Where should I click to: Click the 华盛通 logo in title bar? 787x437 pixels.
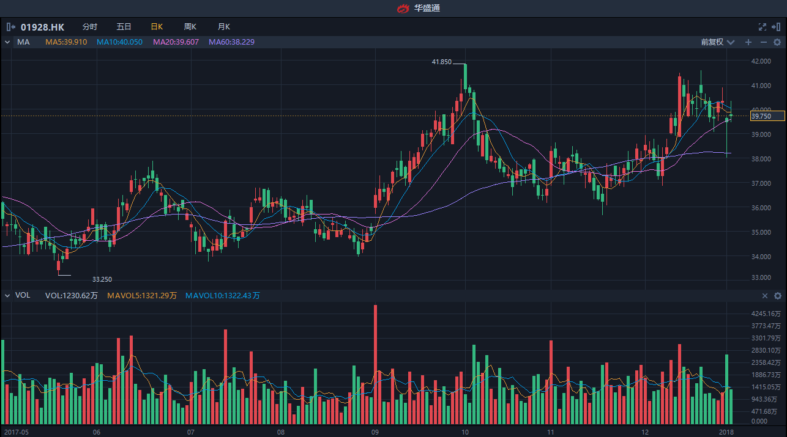pyautogui.click(x=419, y=8)
